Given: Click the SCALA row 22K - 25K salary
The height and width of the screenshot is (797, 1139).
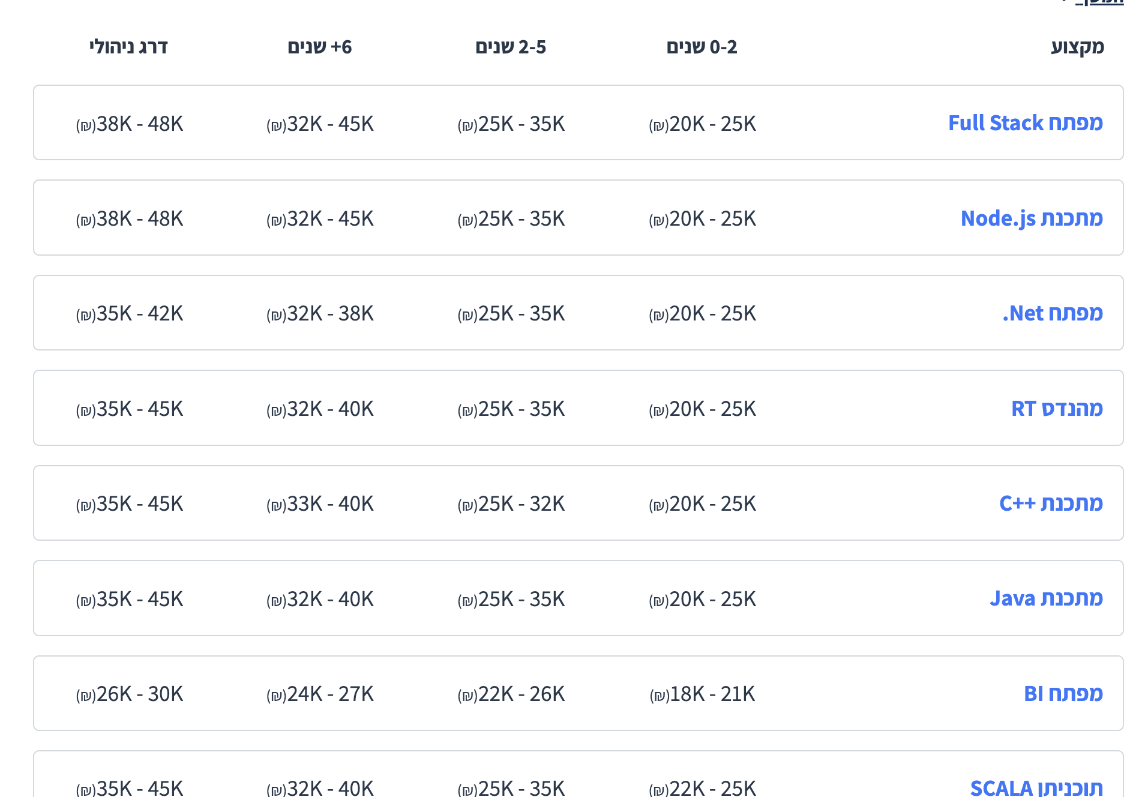Looking at the screenshot, I should point(702,788).
